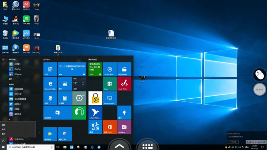
Task: Expand the hamburger menu in Start
Action: tap(3, 59)
